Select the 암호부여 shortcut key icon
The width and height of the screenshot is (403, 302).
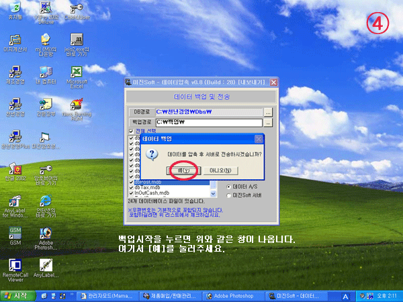(46, 174)
